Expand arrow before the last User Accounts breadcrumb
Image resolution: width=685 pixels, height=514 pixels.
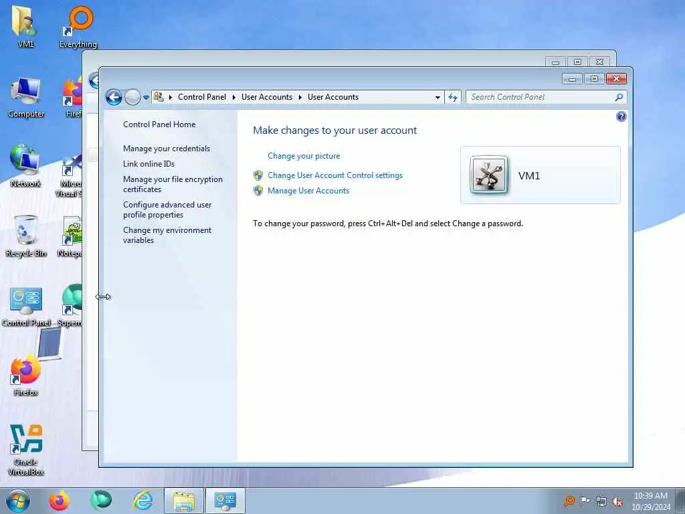click(x=300, y=97)
